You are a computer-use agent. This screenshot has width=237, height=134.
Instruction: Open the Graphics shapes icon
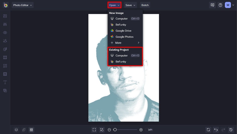pos(5,66)
